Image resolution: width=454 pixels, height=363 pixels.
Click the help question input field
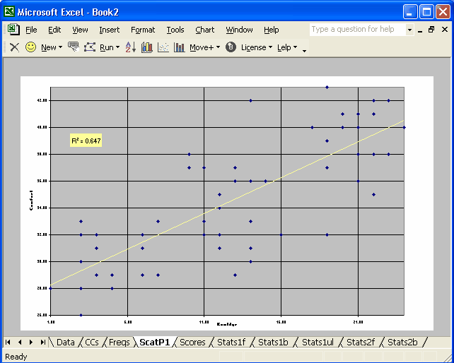pyautogui.click(x=358, y=30)
